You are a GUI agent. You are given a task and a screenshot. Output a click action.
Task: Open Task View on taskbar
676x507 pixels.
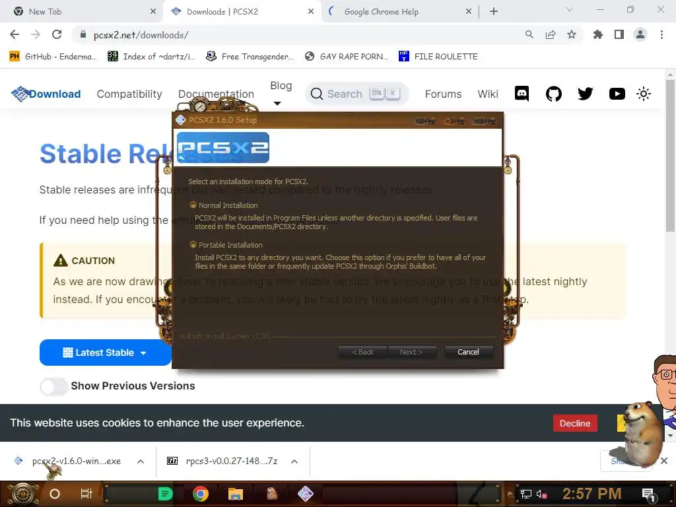point(86,494)
